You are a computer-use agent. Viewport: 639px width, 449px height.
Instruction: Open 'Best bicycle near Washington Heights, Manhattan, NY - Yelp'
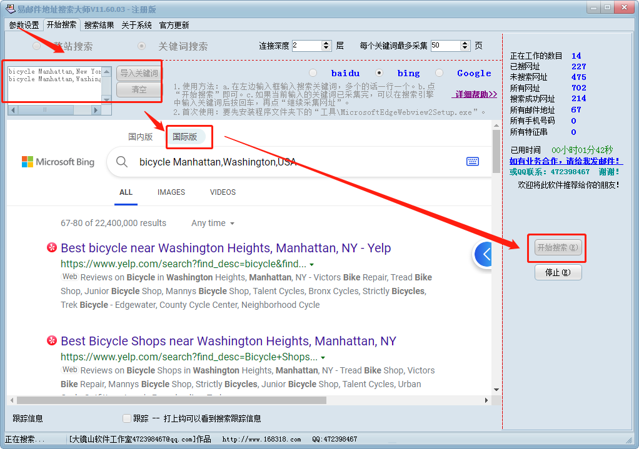click(x=226, y=248)
